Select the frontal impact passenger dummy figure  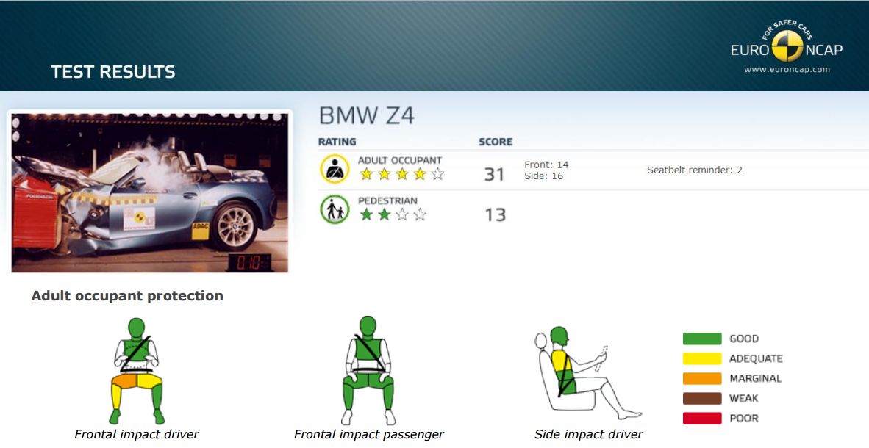point(368,370)
